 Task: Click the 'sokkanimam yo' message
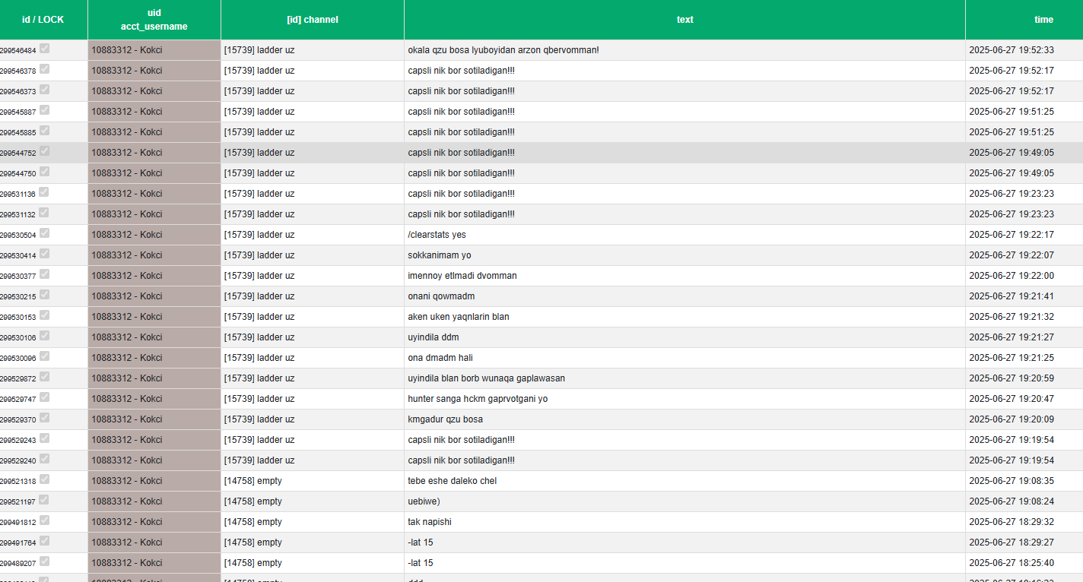[x=440, y=255]
